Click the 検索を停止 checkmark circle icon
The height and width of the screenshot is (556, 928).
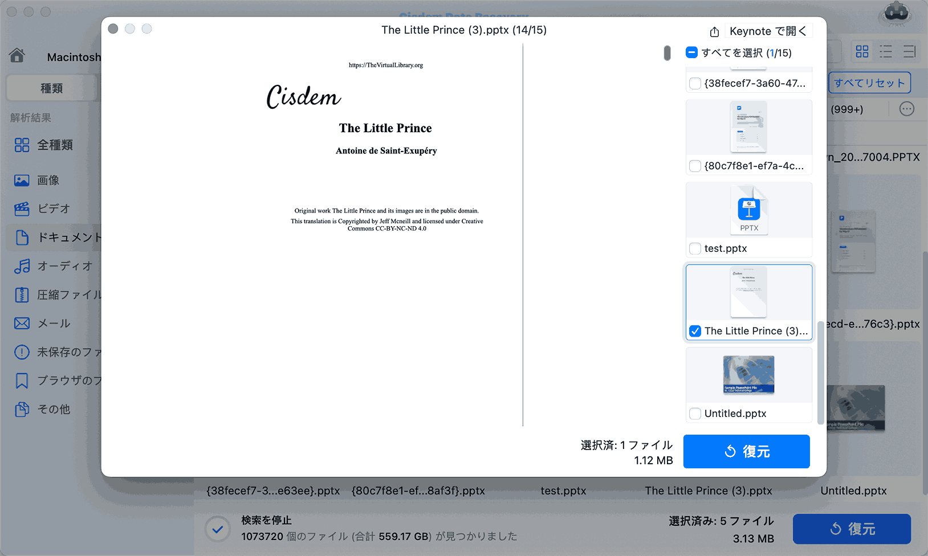pos(217,529)
